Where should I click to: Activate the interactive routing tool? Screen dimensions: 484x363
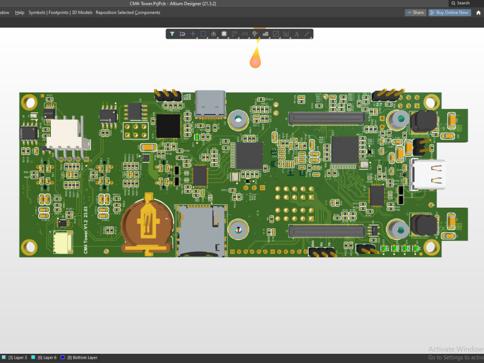click(234, 34)
